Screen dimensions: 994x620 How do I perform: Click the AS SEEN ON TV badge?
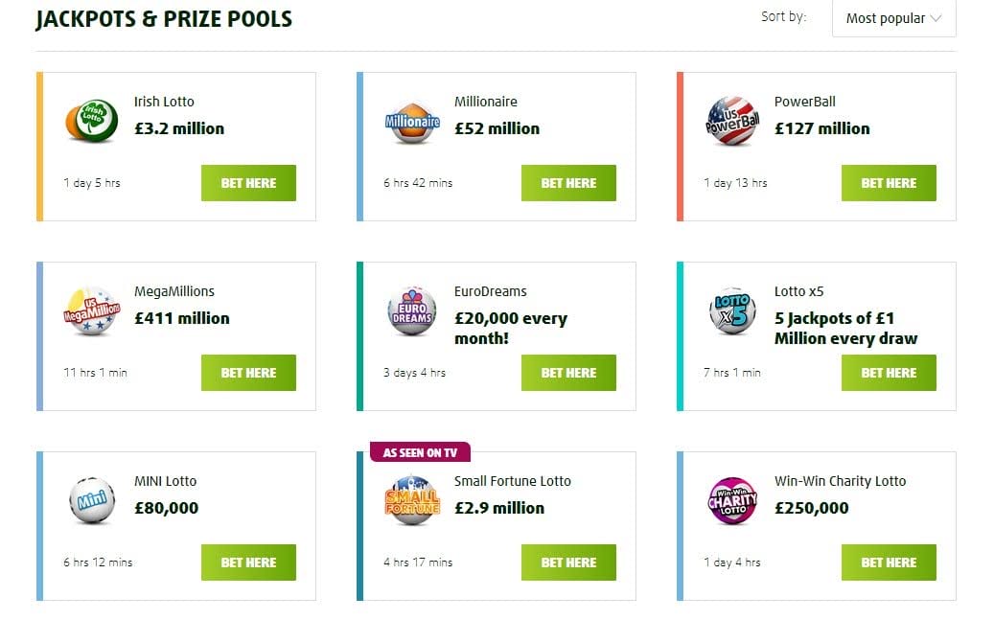pos(420,450)
